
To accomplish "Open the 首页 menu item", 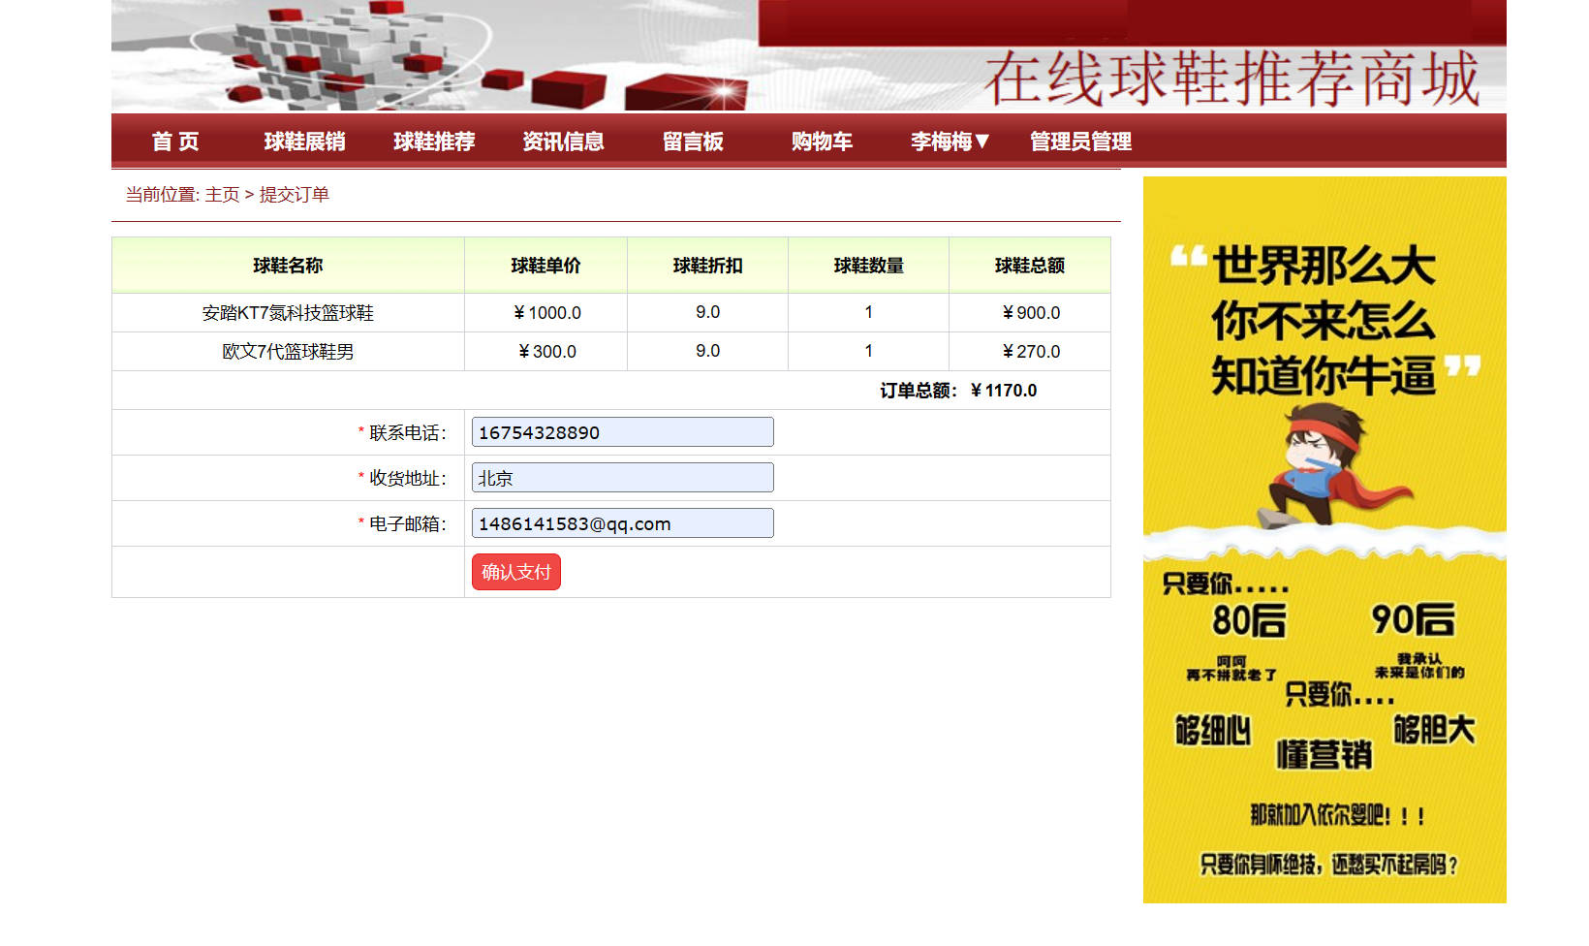I will pyautogui.click(x=174, y=142).
